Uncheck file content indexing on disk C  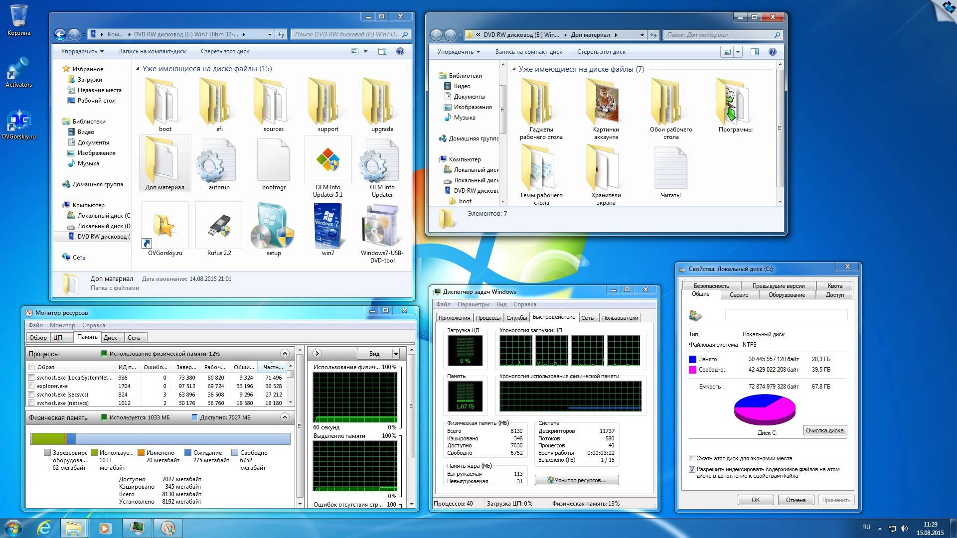pos(692,469)
